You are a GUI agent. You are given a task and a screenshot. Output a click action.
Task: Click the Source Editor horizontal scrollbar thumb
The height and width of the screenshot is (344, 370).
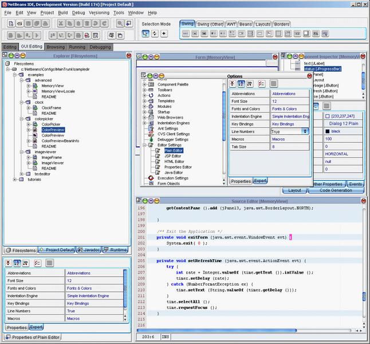point(217,330)
